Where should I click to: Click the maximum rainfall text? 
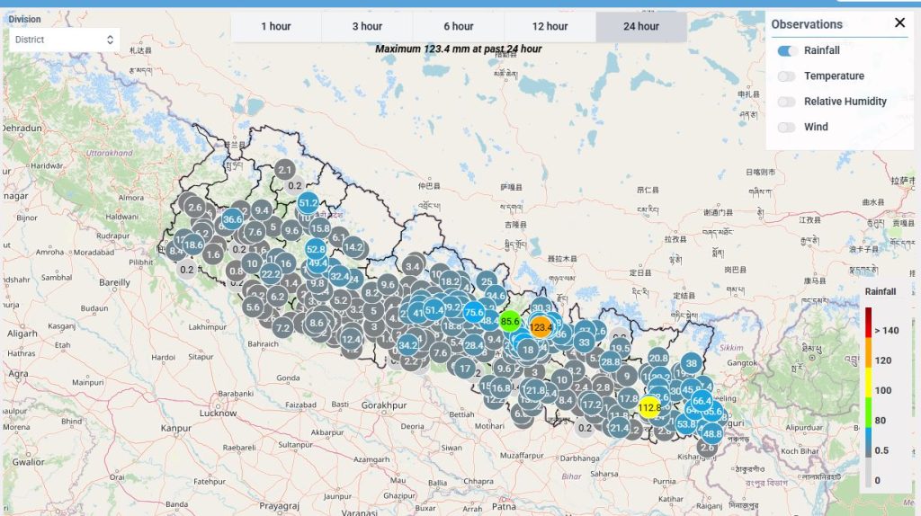(x=458, y=49)
